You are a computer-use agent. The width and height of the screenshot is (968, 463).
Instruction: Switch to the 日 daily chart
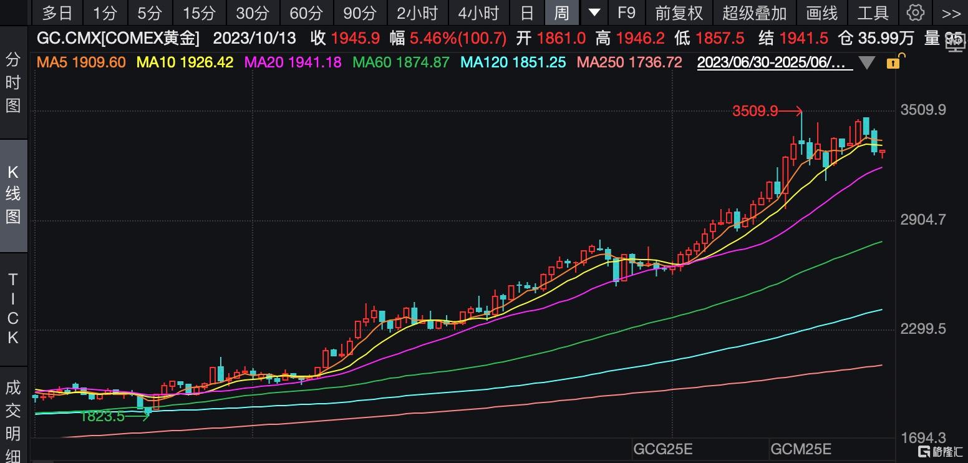click(x=527, y=12)
